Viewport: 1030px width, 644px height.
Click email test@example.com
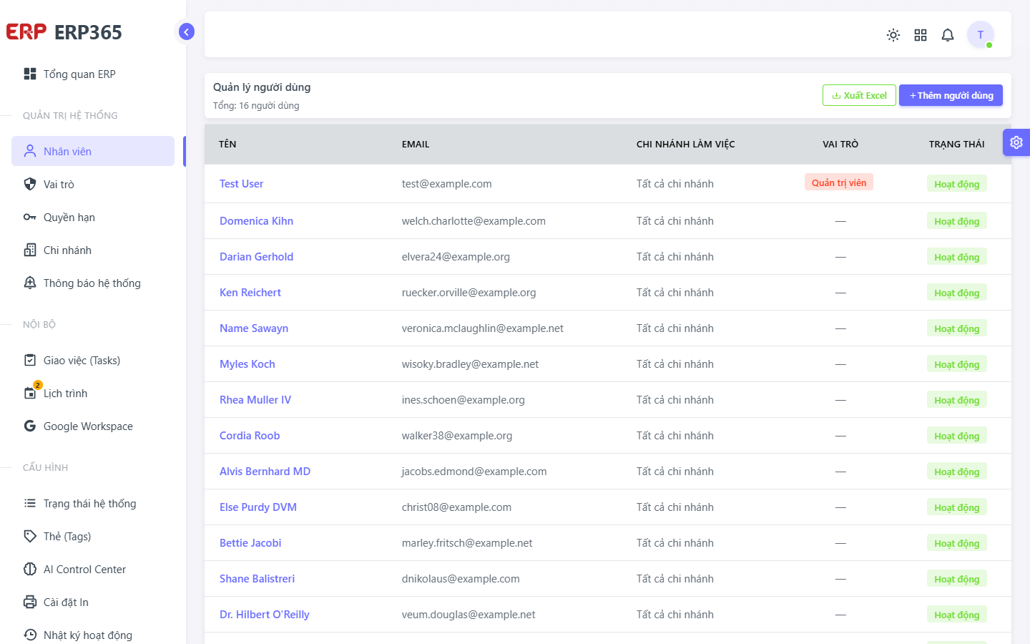tap(446, 184)
